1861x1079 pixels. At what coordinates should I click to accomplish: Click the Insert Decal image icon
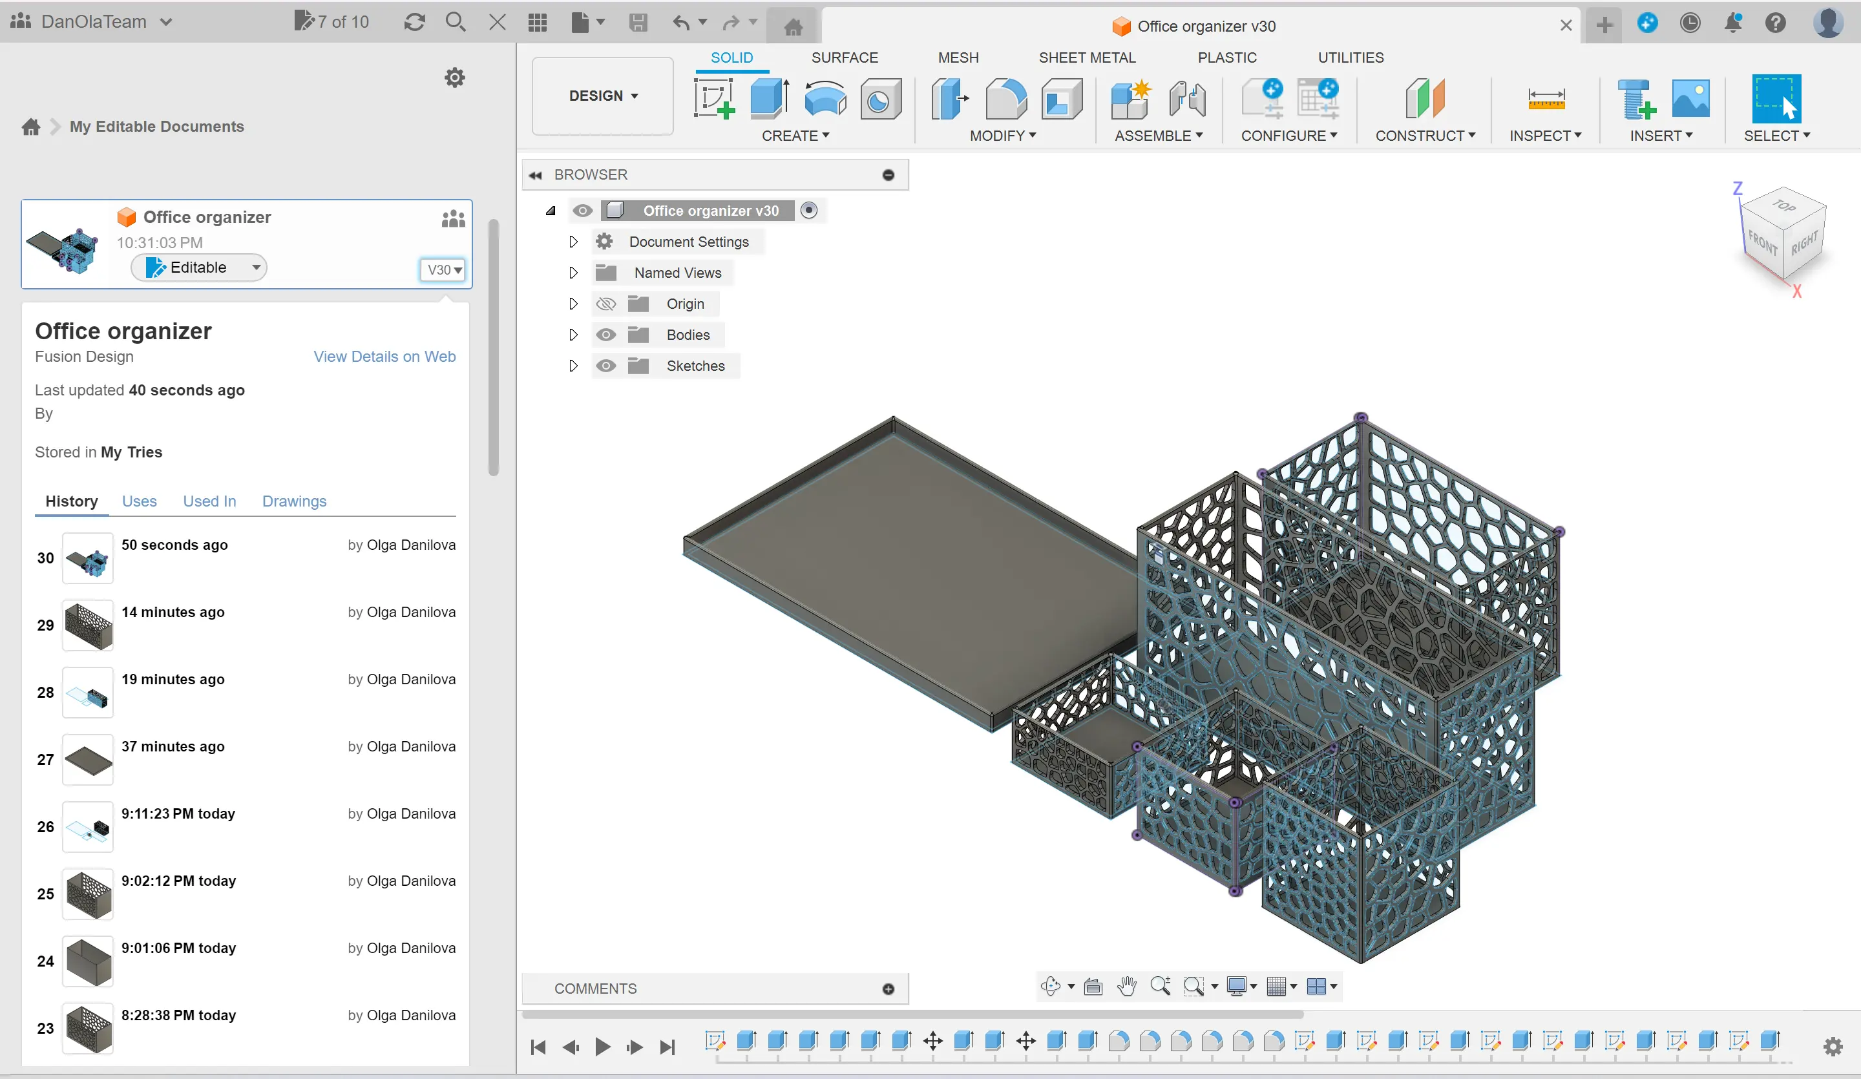point(1690,98)
